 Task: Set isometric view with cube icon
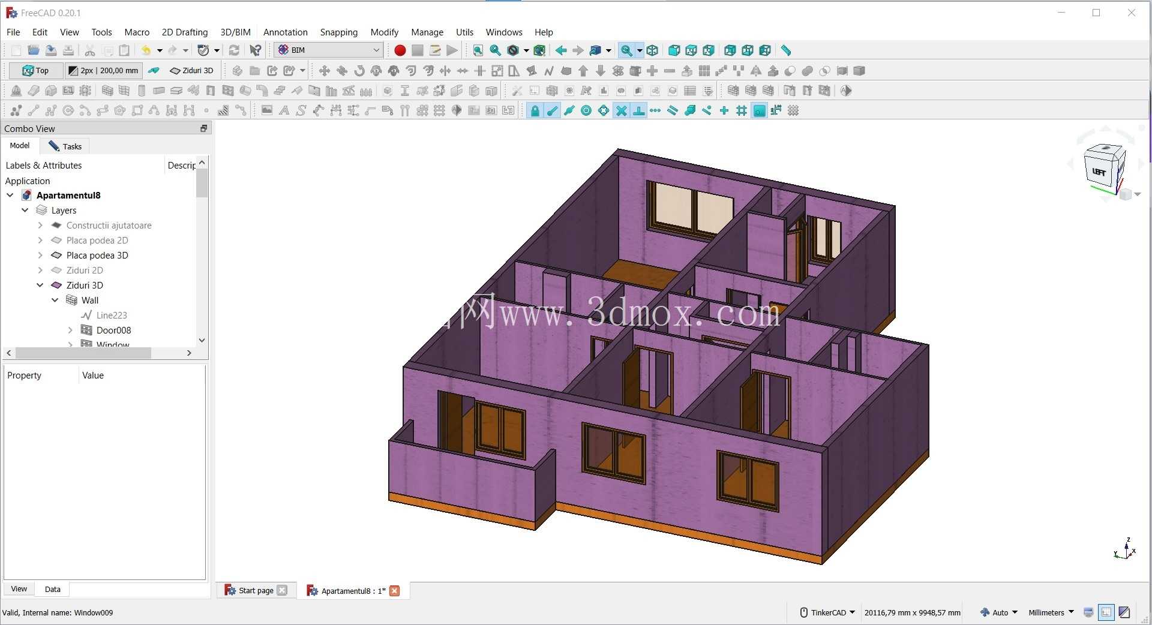coord(652,50)
